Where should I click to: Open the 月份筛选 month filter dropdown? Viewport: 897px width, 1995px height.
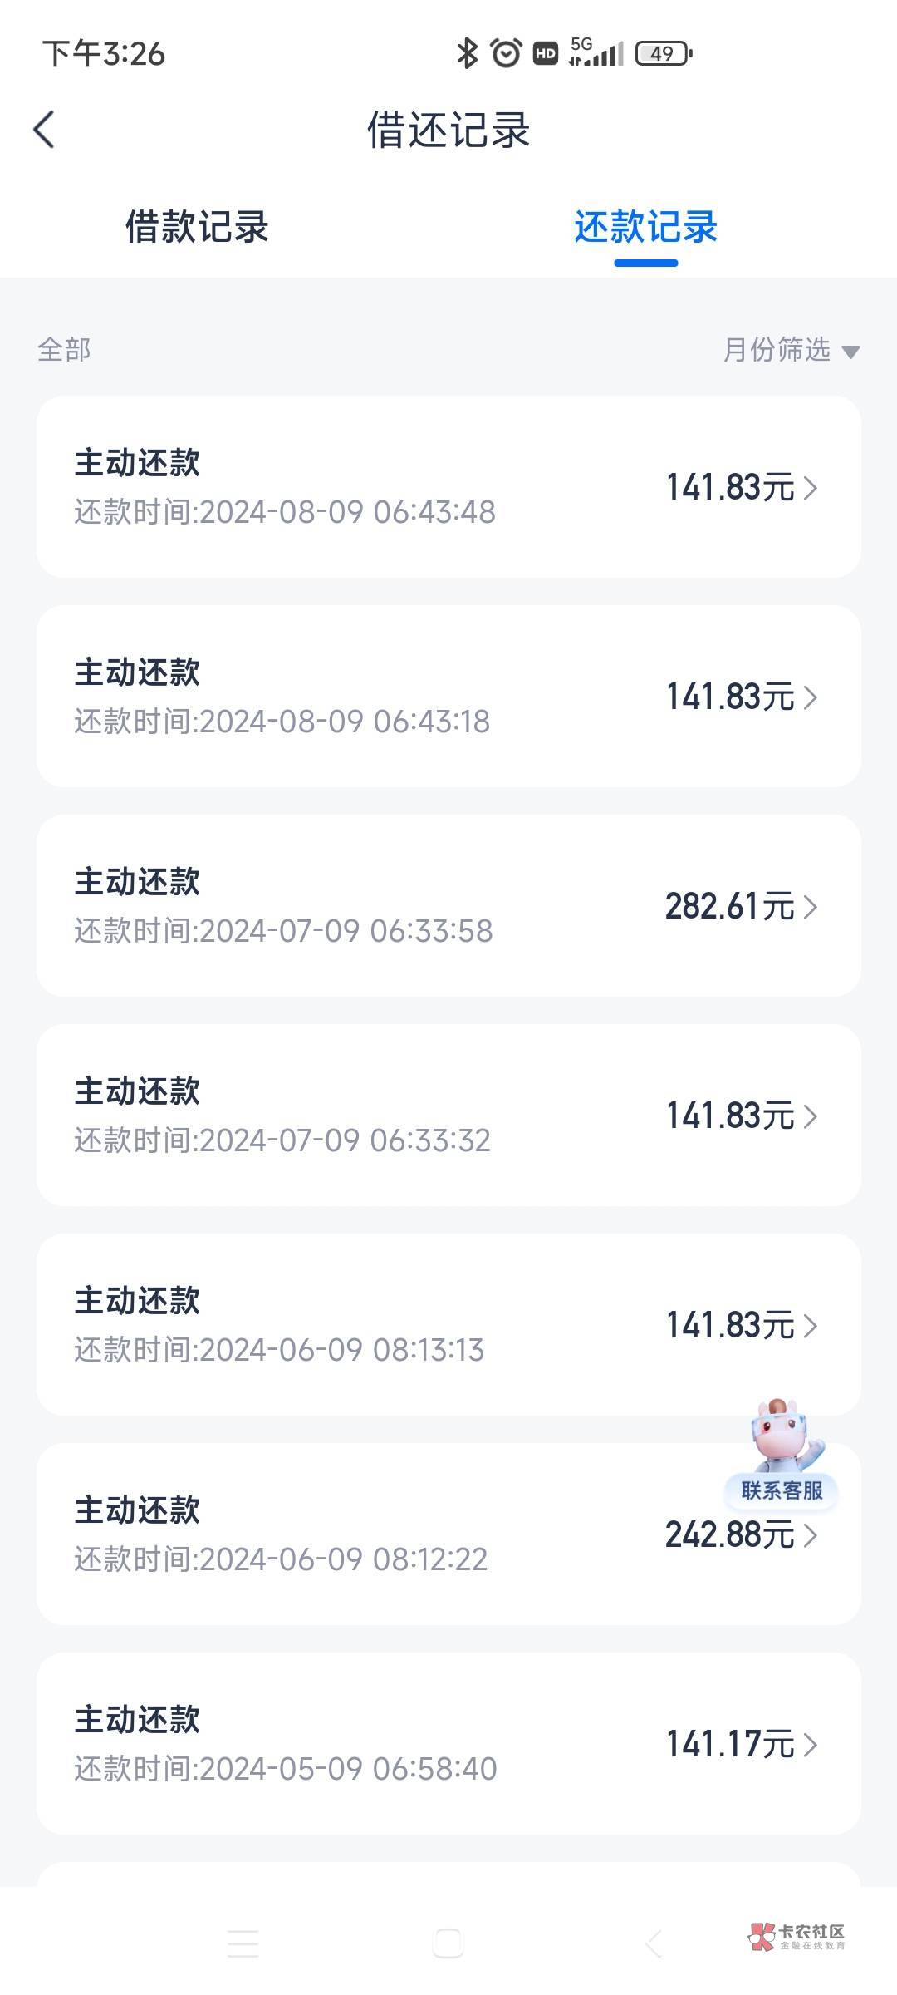click(790, 350)
